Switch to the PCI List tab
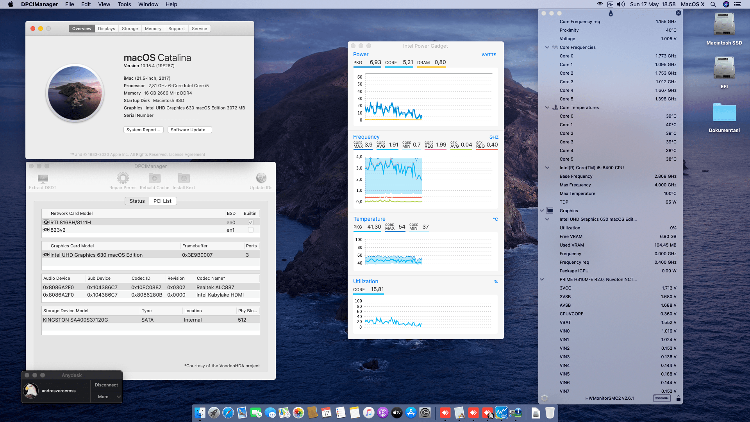The width and height of the screenshot is (750, 422). point(162,201)
